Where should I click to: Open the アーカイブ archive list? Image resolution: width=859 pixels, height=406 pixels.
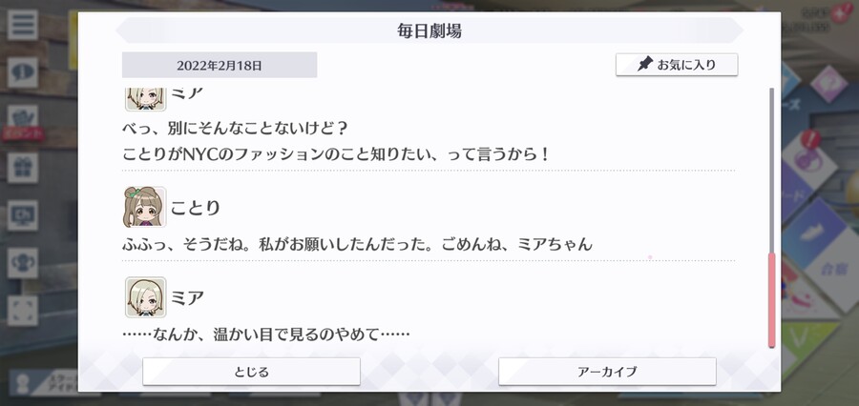pyautogui.click(x=607, y=372)
